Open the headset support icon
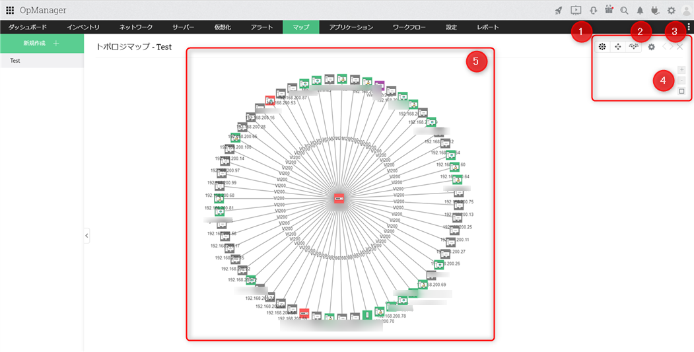The width and height of the screenshot is (694, 352). click(594, 11)
